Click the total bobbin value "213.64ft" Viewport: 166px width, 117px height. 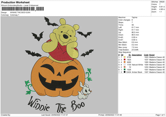click(x=135, y=50)
